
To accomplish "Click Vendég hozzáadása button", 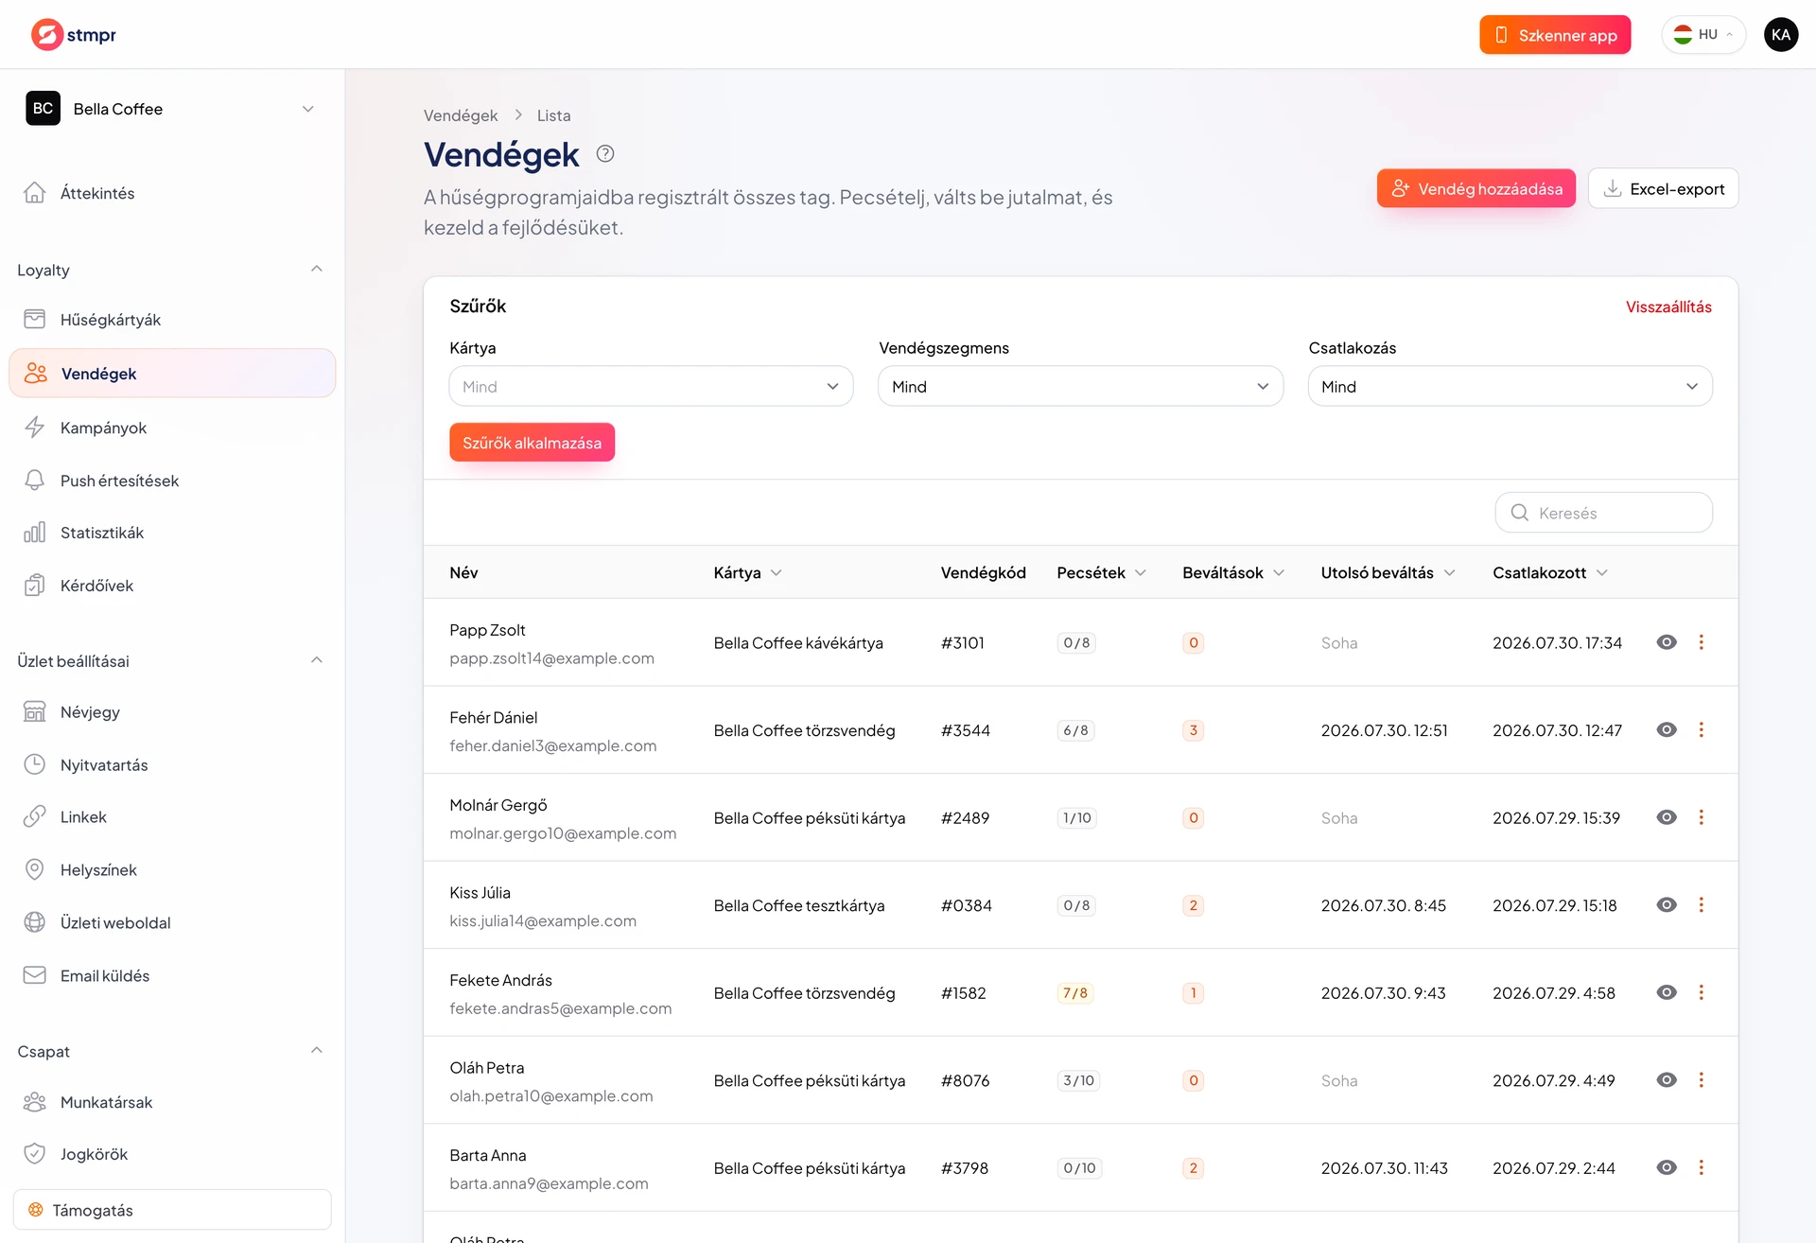I will [x=1475, y=188].
